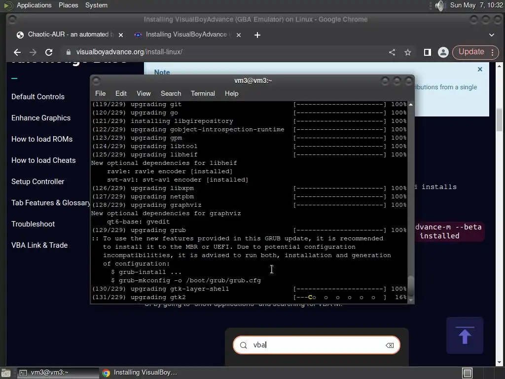Clear the search field with the backspace icon
This screenshot has height=379, width=505.
(x=390, y=345)
